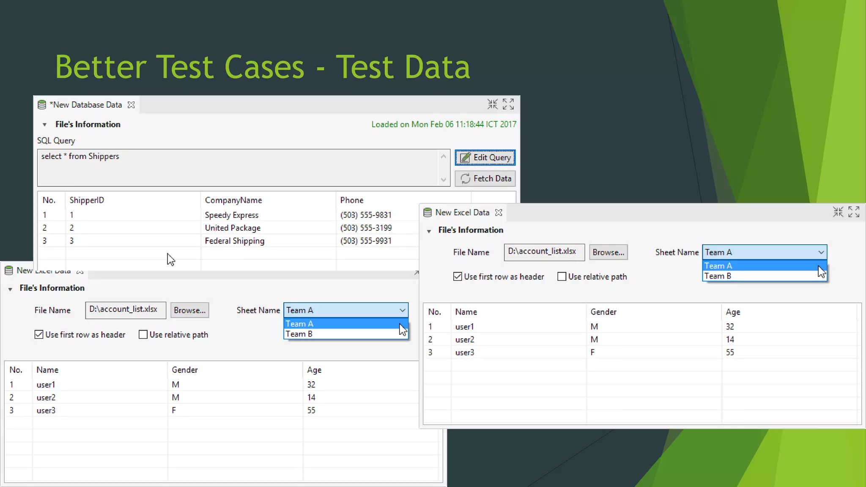Select the Speedy Express cell
The width and height of the screenshot is (866, 487).
click(232, 215)
